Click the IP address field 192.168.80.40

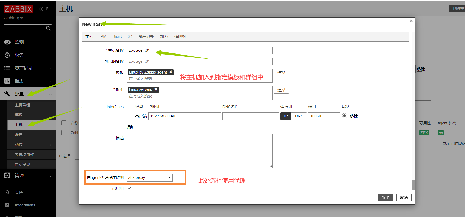[184, 116]
